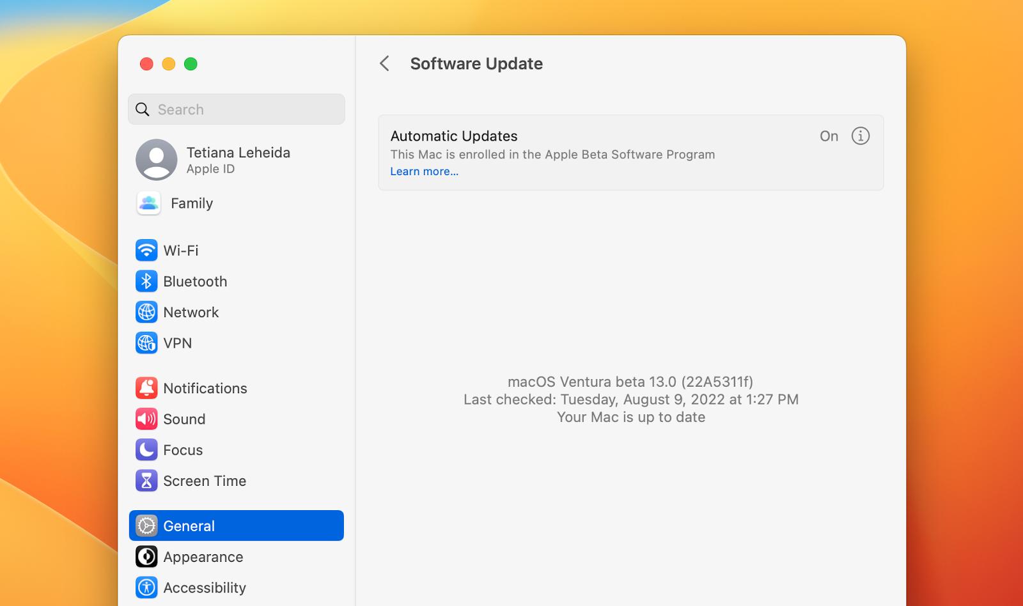
Task: Zoom window with green button
Action: (191, 64)
